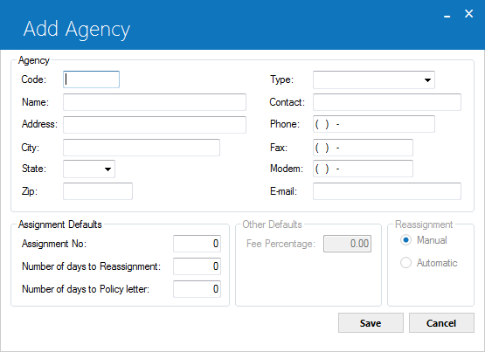Focus the E-mail input field

pos(387,191)
